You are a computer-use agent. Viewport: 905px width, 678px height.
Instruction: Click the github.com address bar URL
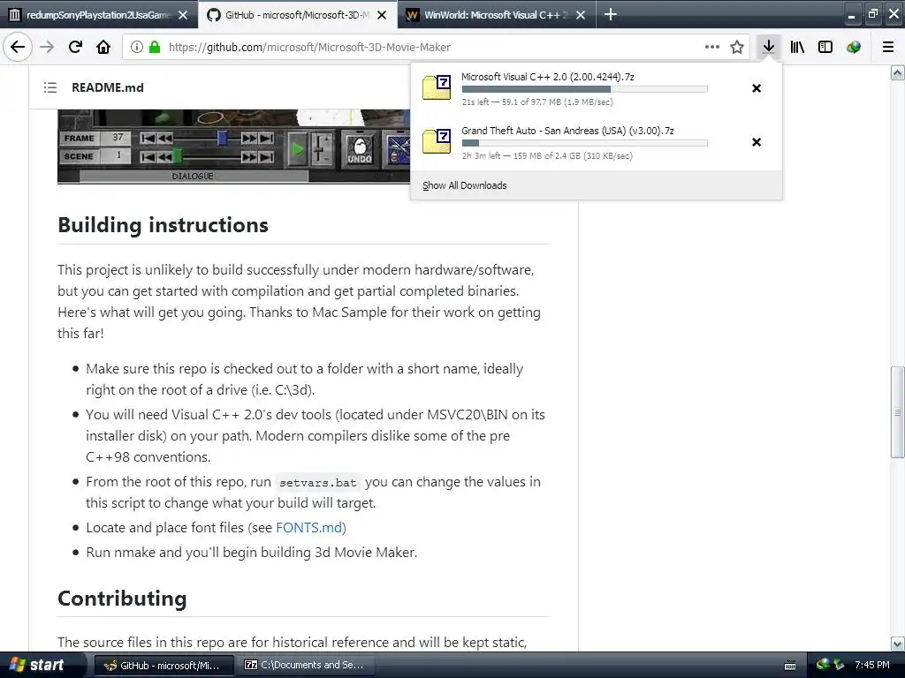coord(309,48)
